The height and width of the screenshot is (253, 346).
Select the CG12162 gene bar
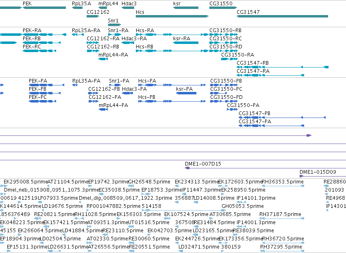(x=93, y=16)
